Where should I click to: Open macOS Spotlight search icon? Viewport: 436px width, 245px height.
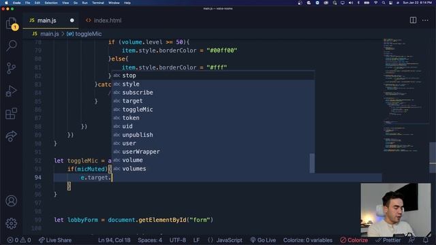pyautogui.click(x=384, y=3)
